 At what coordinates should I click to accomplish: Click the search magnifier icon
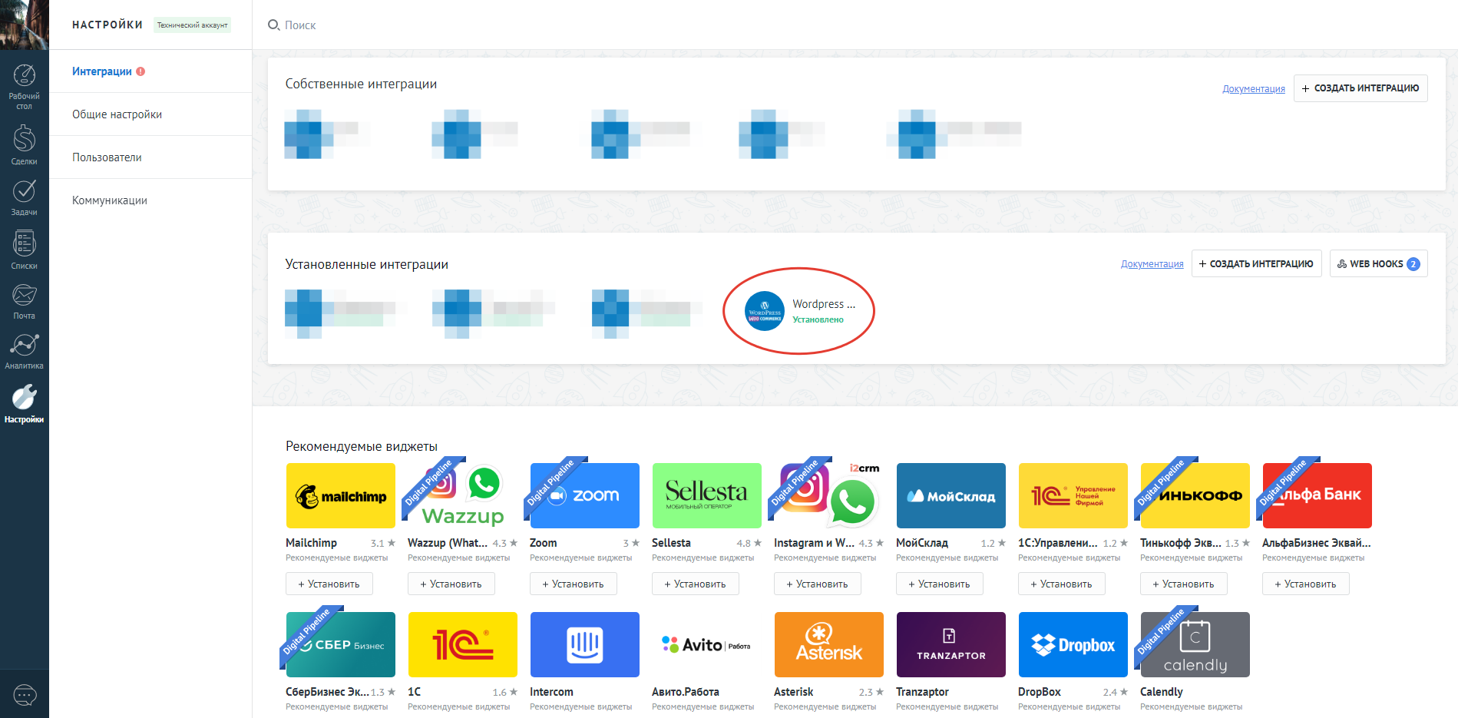tap(273, 25)
